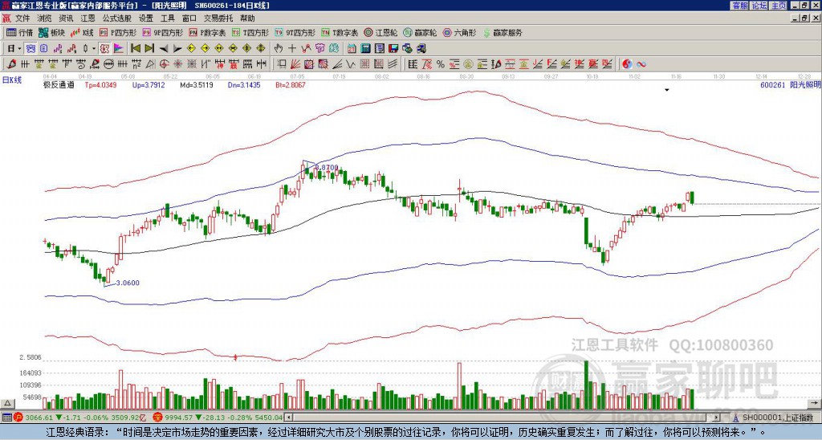Open the T数字表 tool
Screen dimensions: 822x440
point(340,32)
